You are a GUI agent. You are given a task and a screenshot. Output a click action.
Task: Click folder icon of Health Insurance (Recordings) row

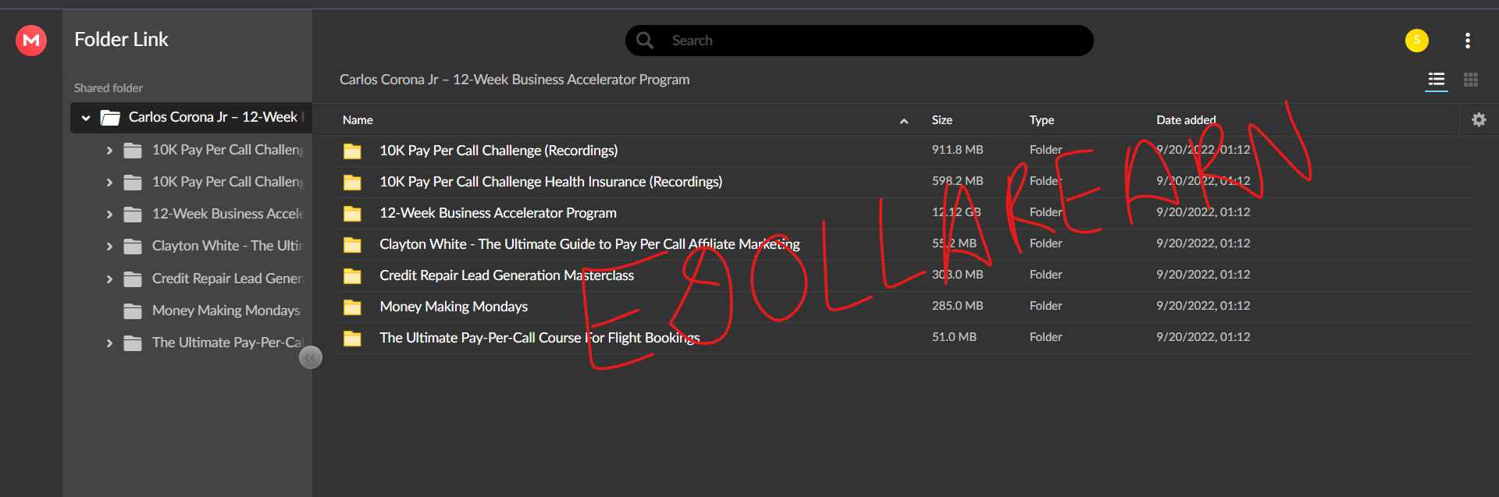tap(352, 182)
